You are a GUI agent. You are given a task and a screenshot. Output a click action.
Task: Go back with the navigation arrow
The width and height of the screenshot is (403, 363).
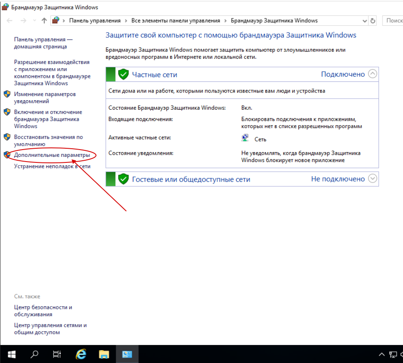9,21
